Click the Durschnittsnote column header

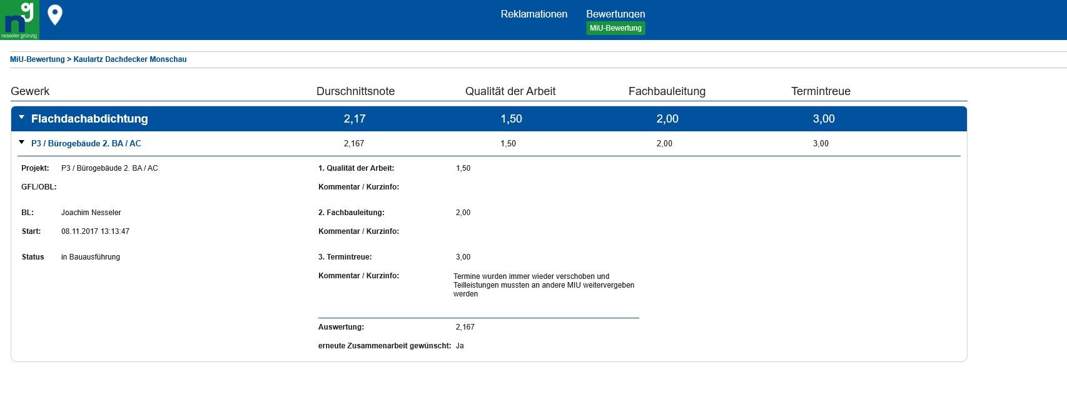pos(355,91)
